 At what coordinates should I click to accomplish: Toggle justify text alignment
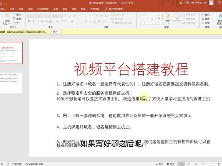pyautogui.click(x=95, y=22)
